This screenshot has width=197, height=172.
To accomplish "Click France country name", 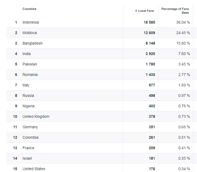I will point(28,148).
